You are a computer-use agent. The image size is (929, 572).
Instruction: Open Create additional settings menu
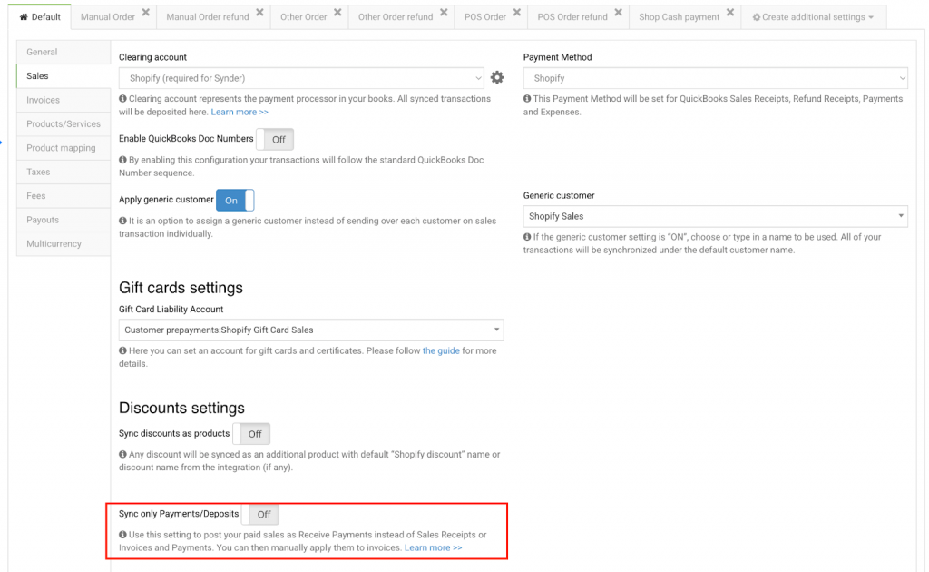point(813,17)
